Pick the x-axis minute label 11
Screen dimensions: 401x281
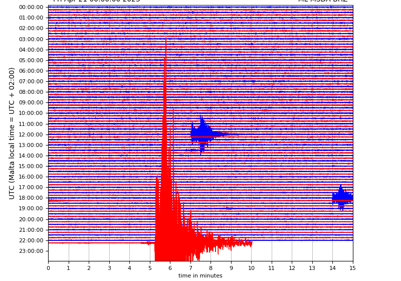pos(272,268)
